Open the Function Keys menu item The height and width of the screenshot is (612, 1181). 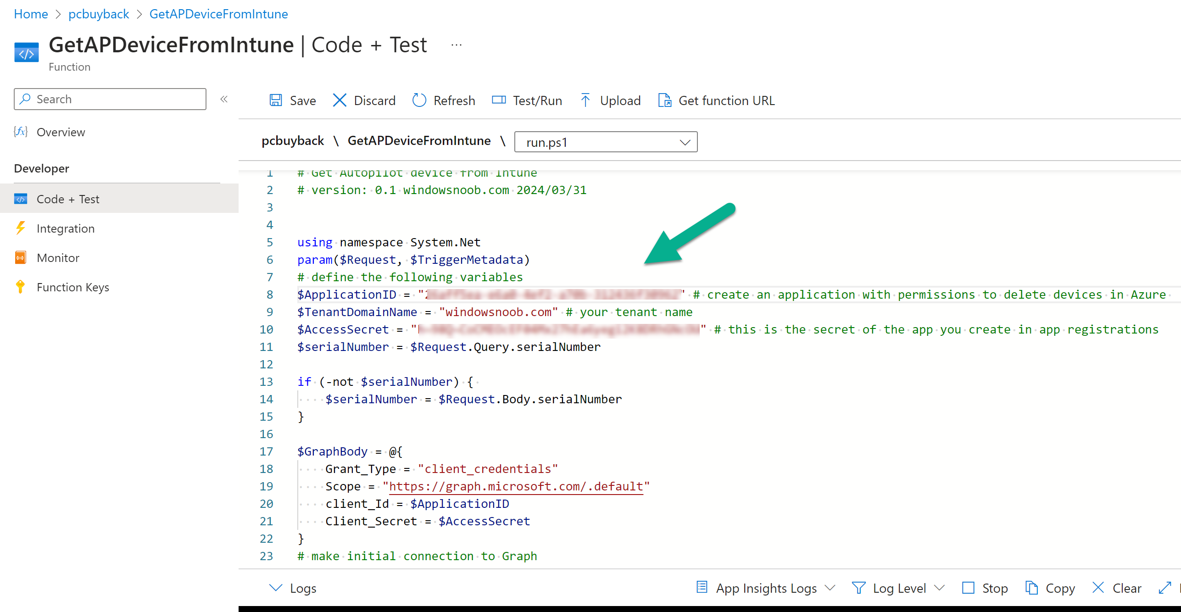[73, 287]
